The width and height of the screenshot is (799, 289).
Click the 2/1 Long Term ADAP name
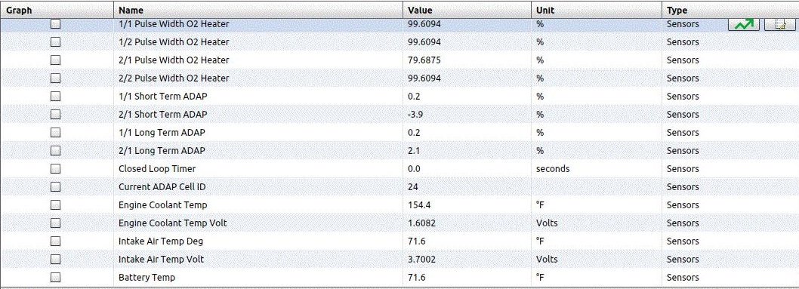pos(162,151)
